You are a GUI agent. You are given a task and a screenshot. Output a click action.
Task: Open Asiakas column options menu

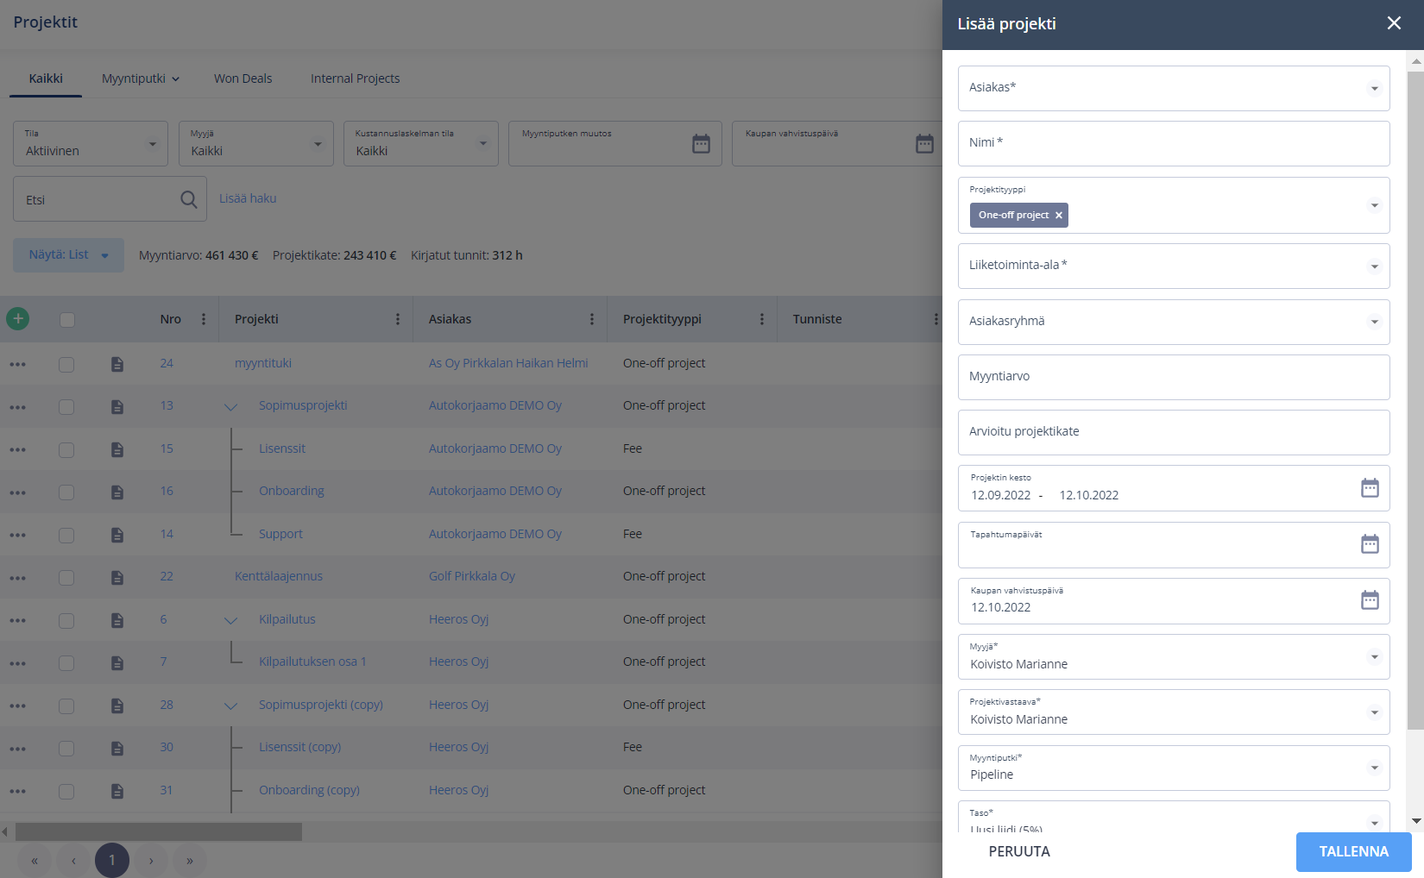(592, 319)
